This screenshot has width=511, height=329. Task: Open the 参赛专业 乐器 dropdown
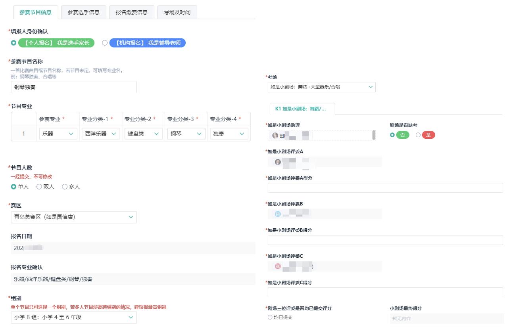coord(58,134)
